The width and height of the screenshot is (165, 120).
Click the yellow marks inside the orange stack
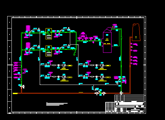click(x=136, y=37)
